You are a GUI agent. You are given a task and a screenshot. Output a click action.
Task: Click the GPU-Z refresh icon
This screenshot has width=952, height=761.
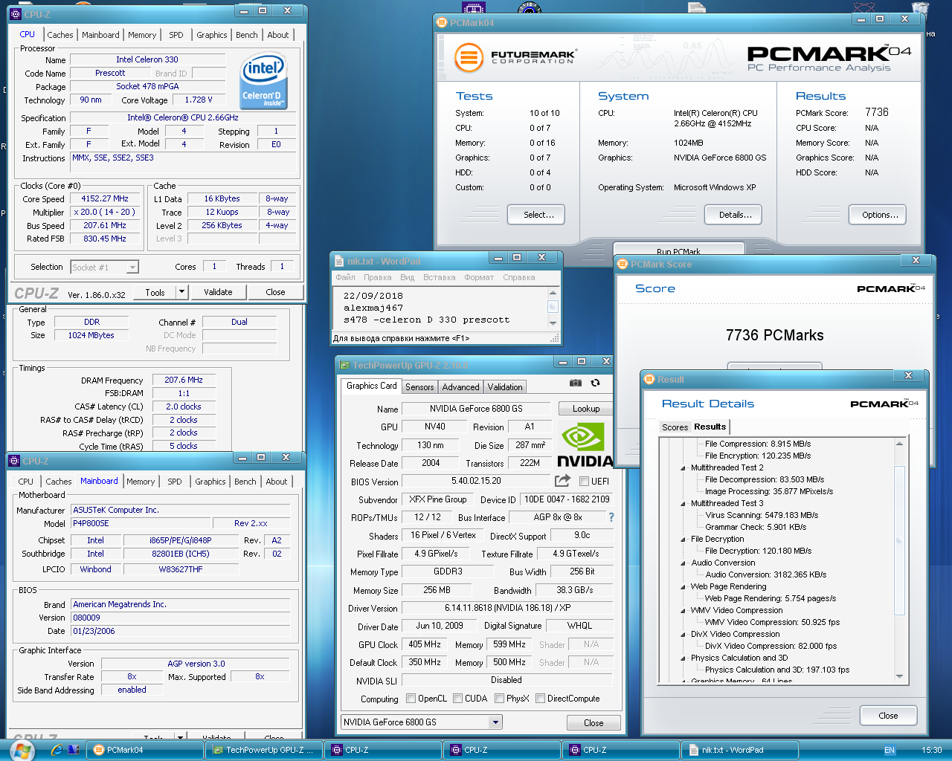click(595, 383)
